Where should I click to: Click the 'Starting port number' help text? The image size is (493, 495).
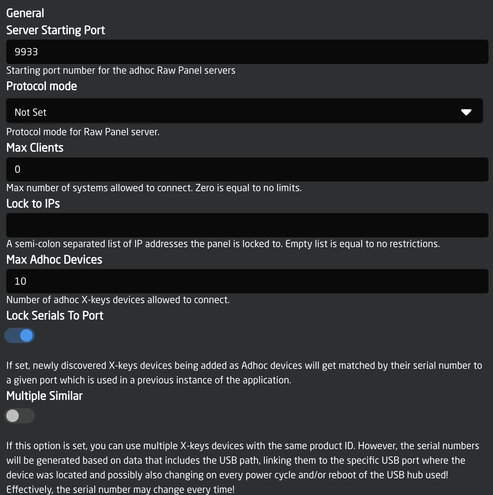pos(121,70)
